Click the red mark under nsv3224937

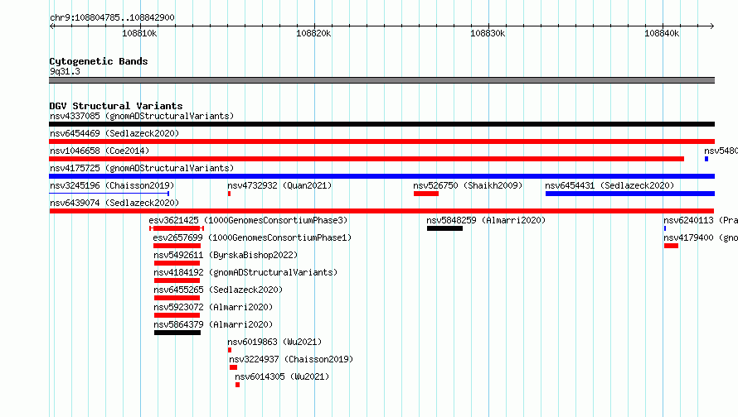click(234, 367)
